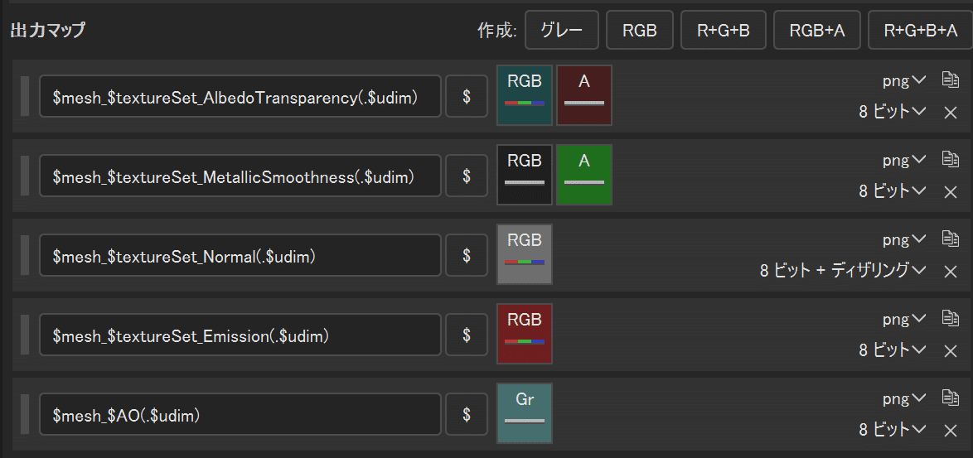Open png format dropdown for Emission map

904,318
